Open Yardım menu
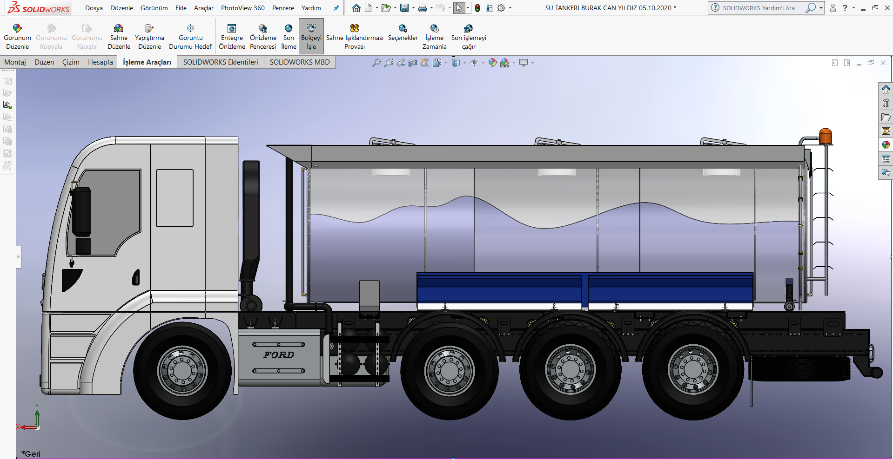Viewport: 893px width, 459px height. (x=311, y=8)
